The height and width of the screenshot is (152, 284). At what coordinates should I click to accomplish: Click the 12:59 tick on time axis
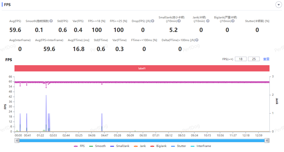pyautogui.click(x=259, y=135)
